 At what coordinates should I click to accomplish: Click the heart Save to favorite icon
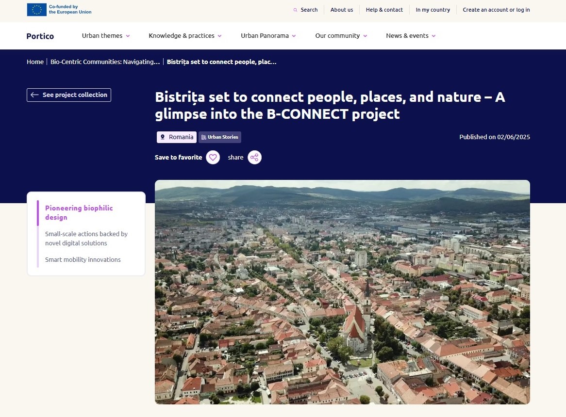[213, 158]
